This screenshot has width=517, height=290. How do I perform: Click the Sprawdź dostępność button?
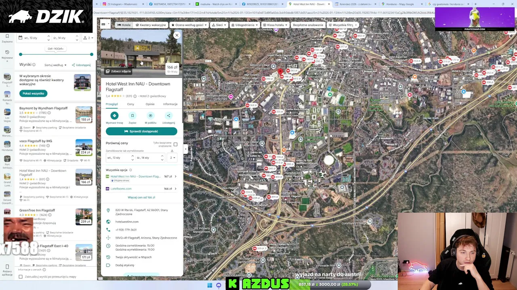point(141,131)
